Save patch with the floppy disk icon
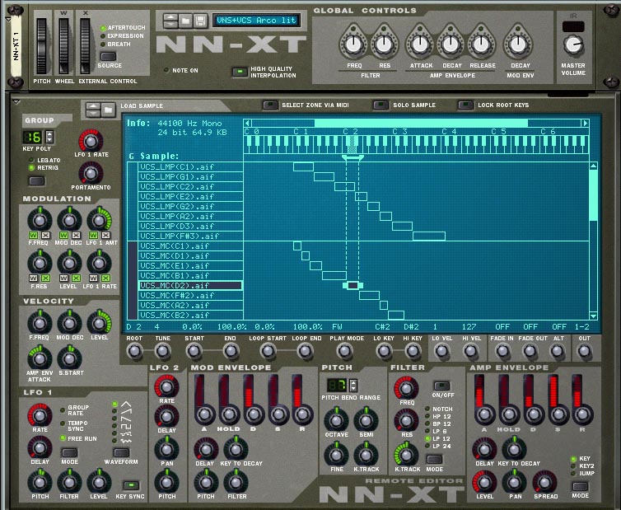621x510 pixels. point(200,21)
